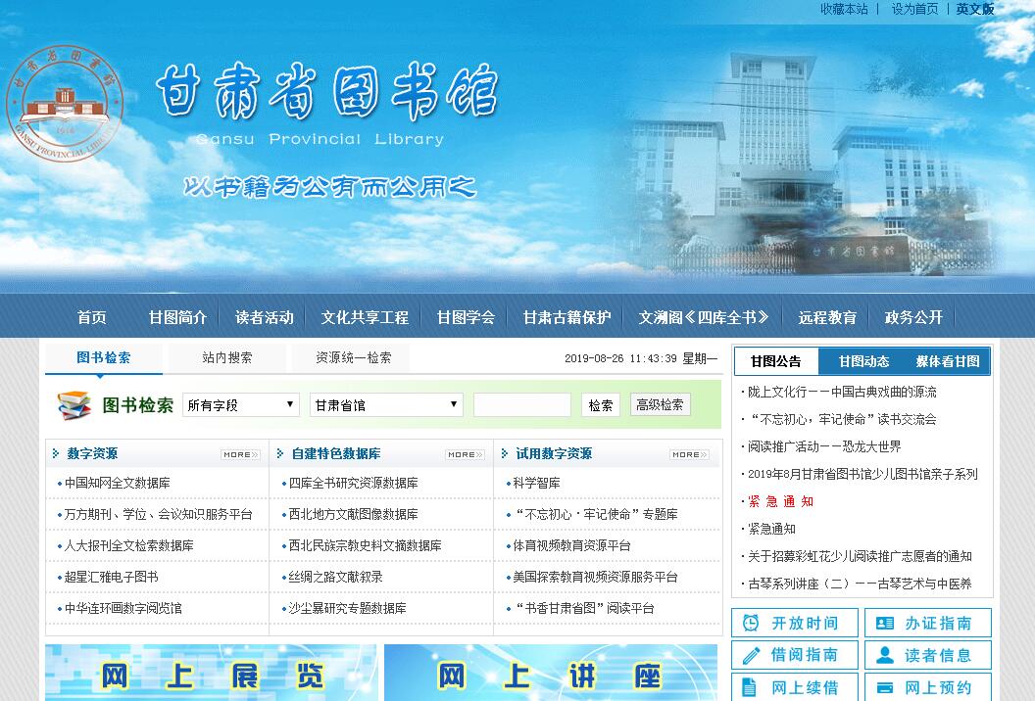The height and width of the screenshot is (701, 1035).
Task: Open 人大报刊全文检索数据库 link
Action: coord(128,545)
